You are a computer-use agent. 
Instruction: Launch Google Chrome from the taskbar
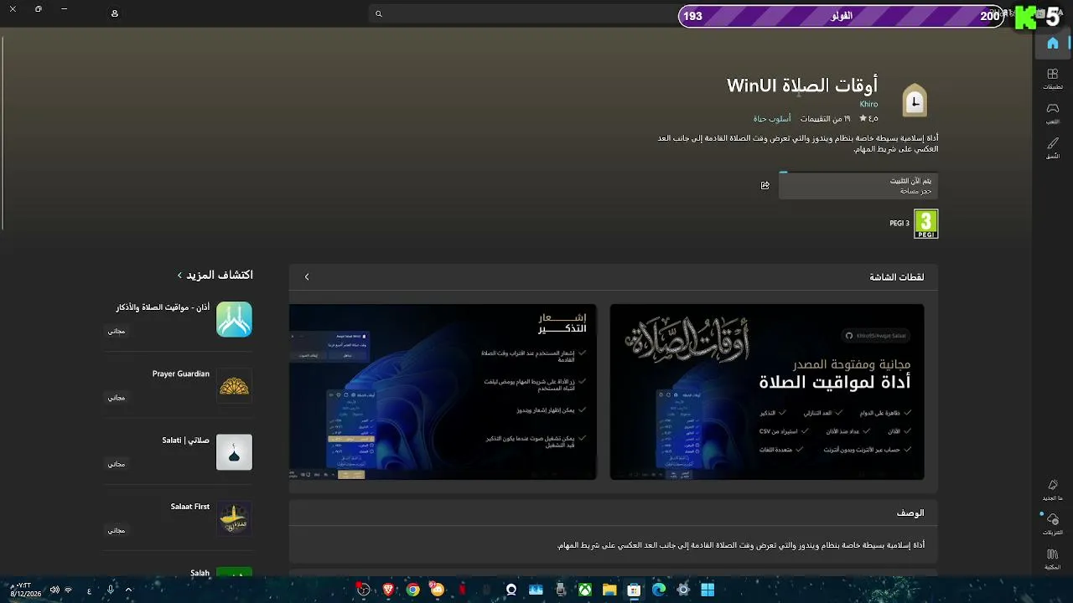tap(412, 590)
